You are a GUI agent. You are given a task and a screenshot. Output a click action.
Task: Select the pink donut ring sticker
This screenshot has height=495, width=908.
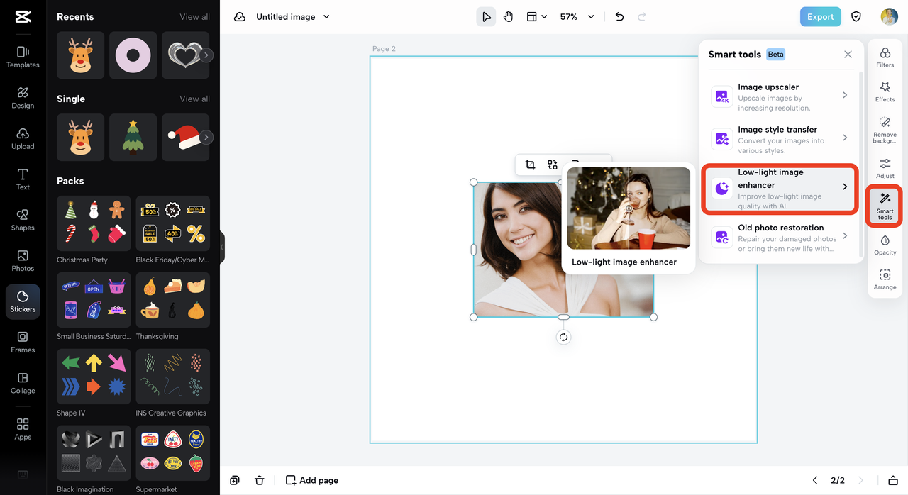point(133,55)
